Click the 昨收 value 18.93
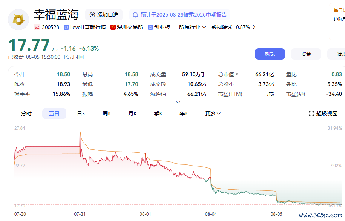This screenshot has width=345, height=221. click(63, 84)
